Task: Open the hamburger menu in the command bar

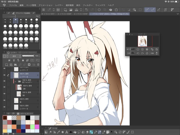Action: [43, 10]
